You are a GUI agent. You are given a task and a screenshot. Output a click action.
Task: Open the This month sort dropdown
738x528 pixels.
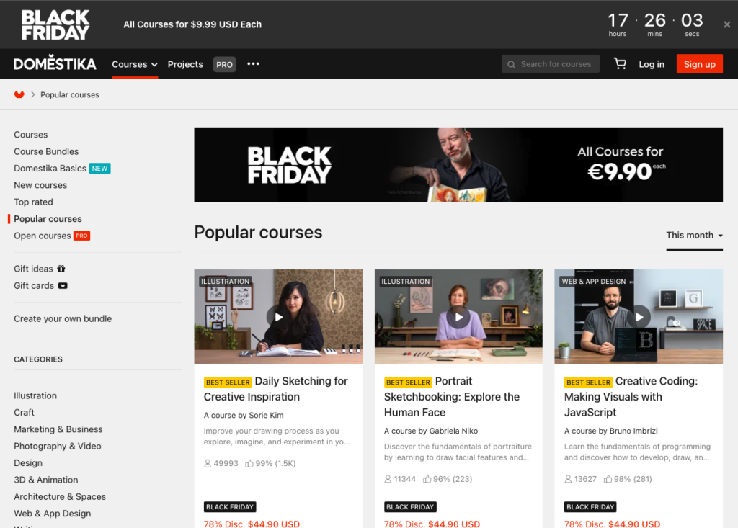694,235
